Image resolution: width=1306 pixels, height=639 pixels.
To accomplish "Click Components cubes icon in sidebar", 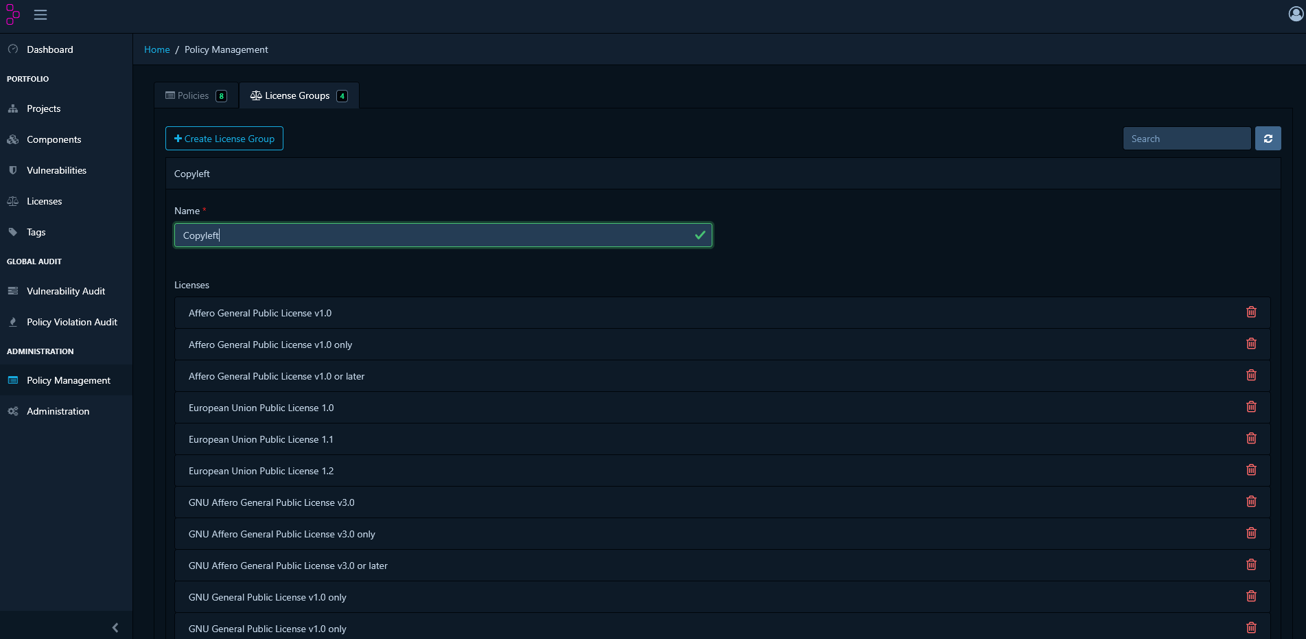I will (x=13, y=139).
